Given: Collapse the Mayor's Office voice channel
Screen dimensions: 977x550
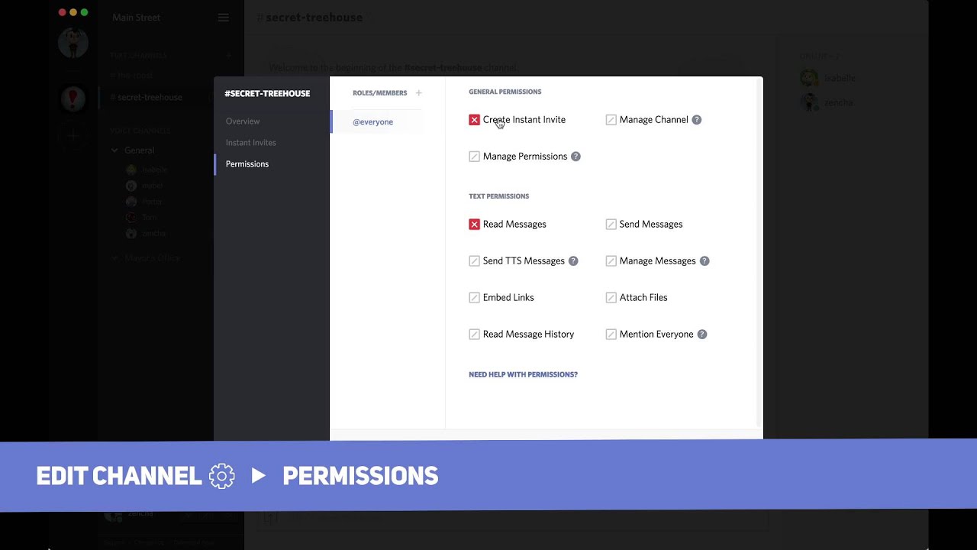Looking at the screenshot, I should click(114, 259).
